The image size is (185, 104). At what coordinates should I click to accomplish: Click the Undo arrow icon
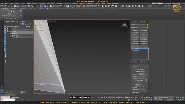point(2,6)
